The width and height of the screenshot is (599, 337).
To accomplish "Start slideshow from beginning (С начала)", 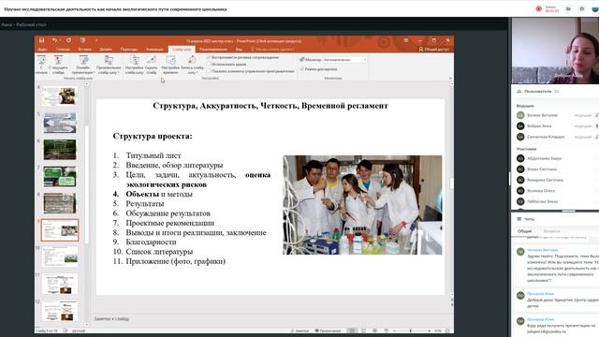I will 41,65.
